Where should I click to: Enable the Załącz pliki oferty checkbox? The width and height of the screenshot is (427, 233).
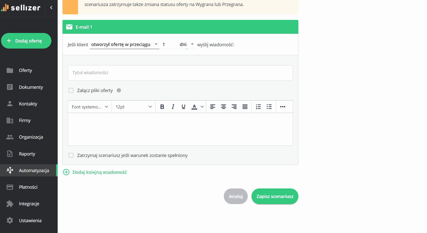pyautogui.click(x=71, y=90)
